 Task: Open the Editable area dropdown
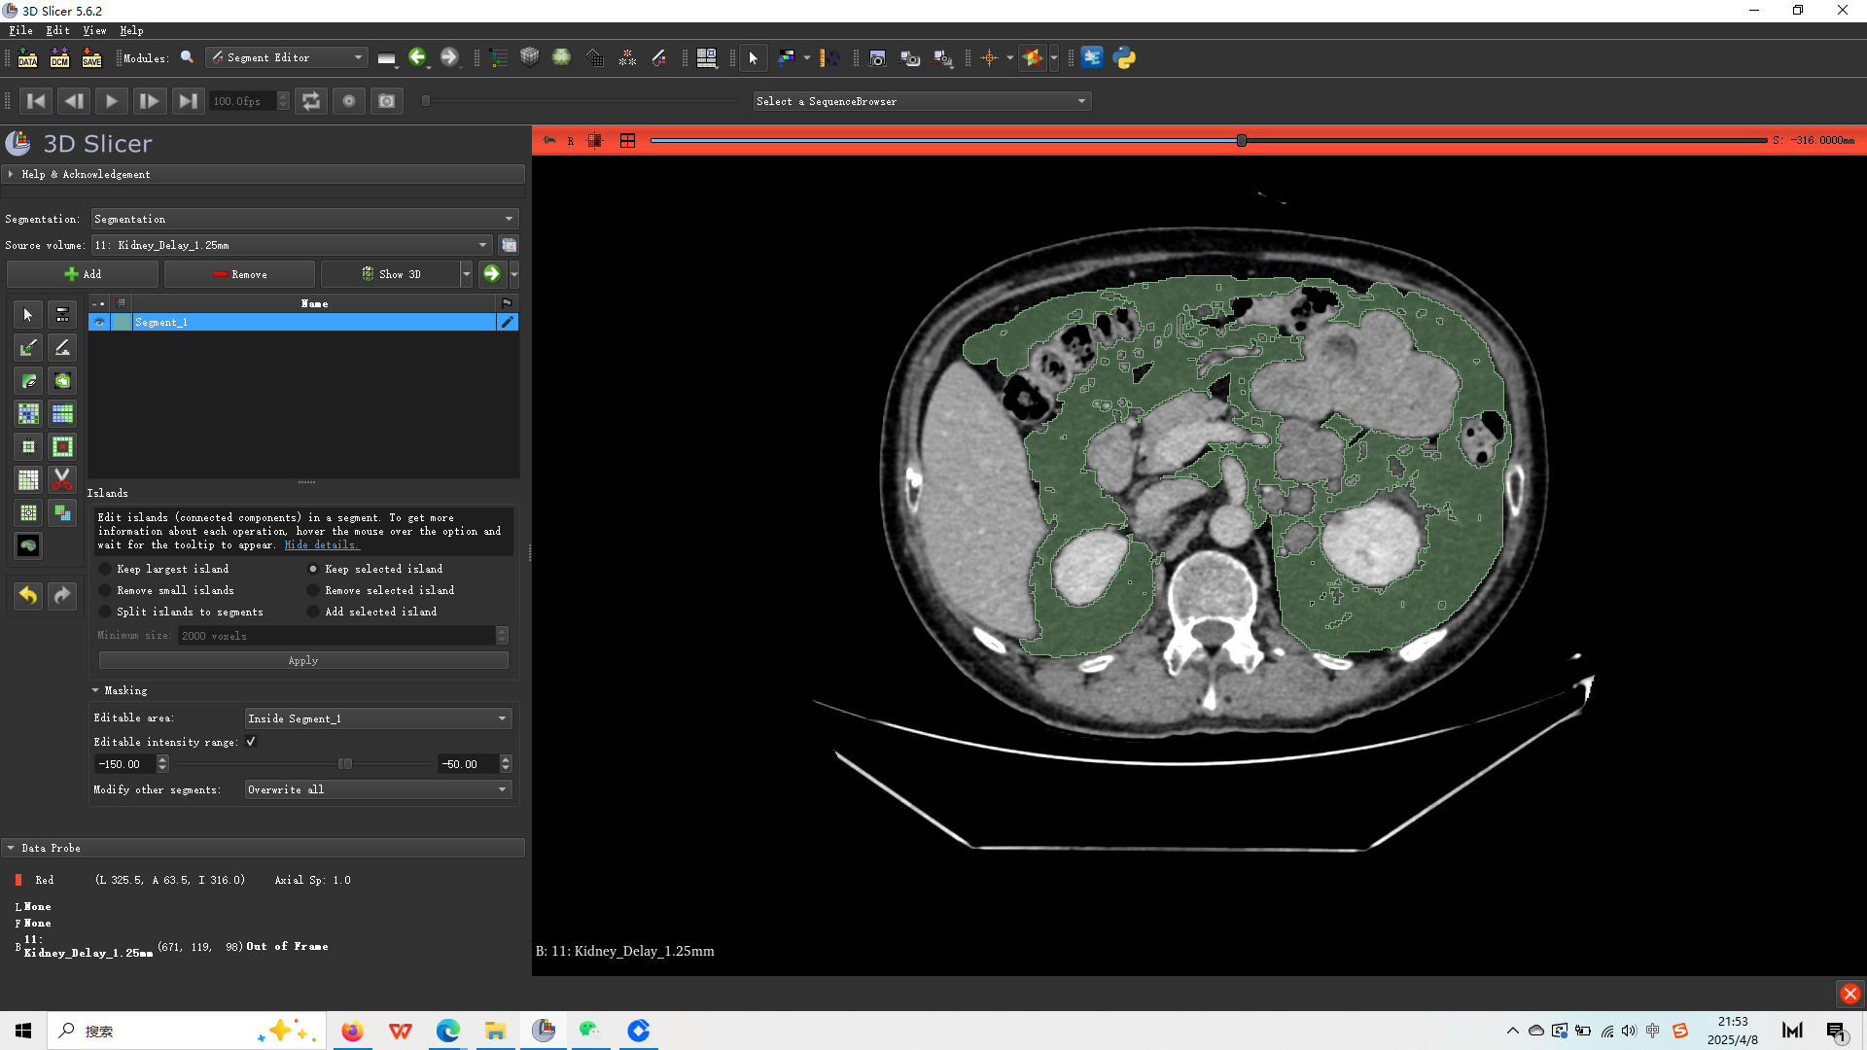(x=377, y=718)
